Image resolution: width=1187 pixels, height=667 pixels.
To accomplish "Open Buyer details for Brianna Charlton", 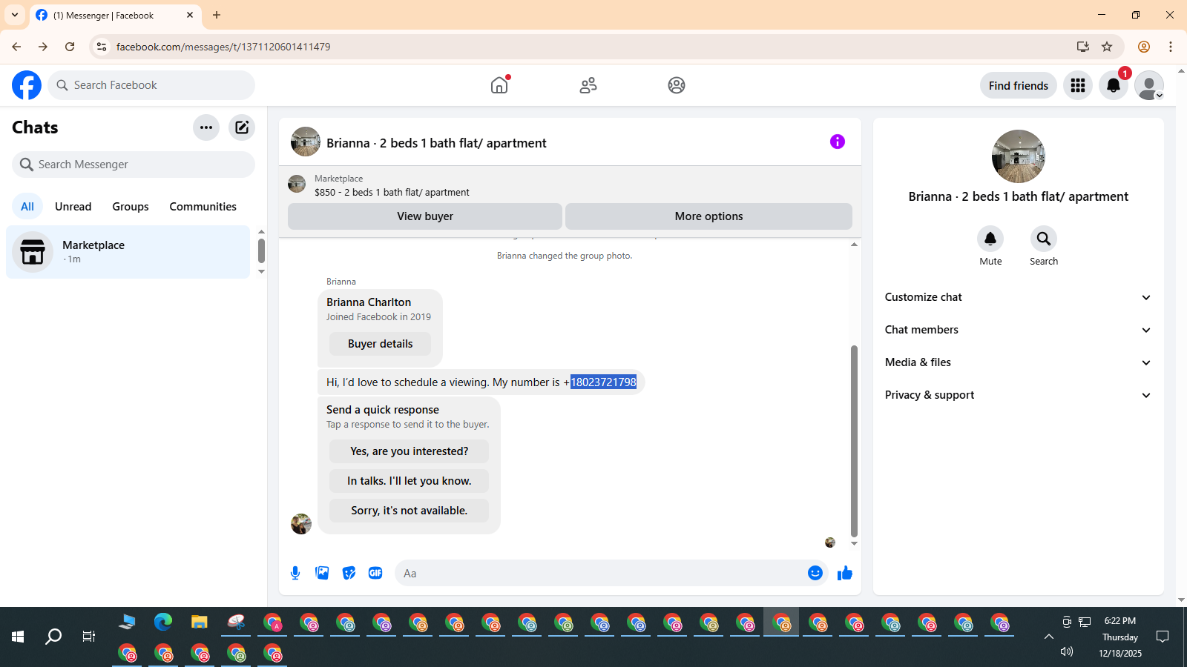I will click(381, 344).
